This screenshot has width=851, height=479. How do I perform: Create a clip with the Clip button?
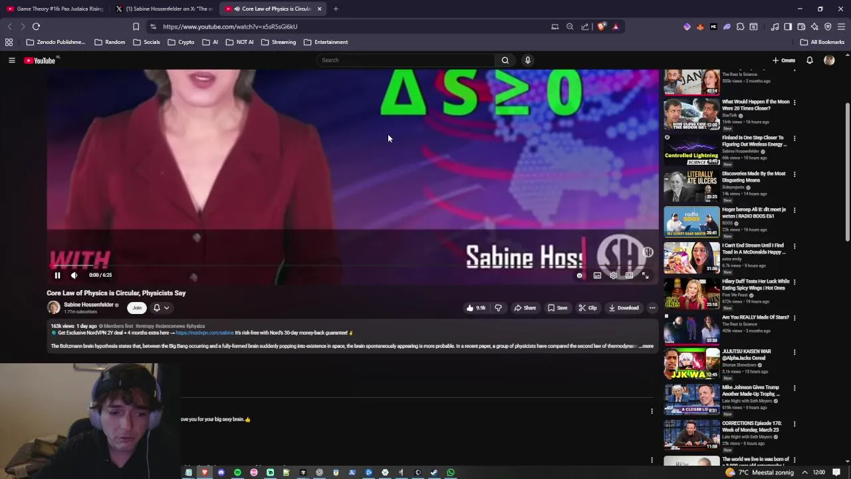[588, 308]
